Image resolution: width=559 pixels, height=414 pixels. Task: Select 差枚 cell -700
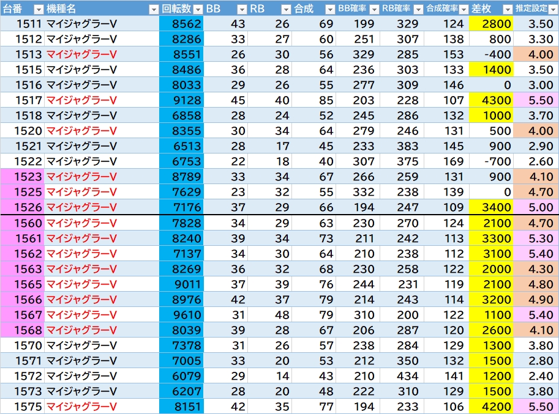pyautogui.click(x=491, y=161)
